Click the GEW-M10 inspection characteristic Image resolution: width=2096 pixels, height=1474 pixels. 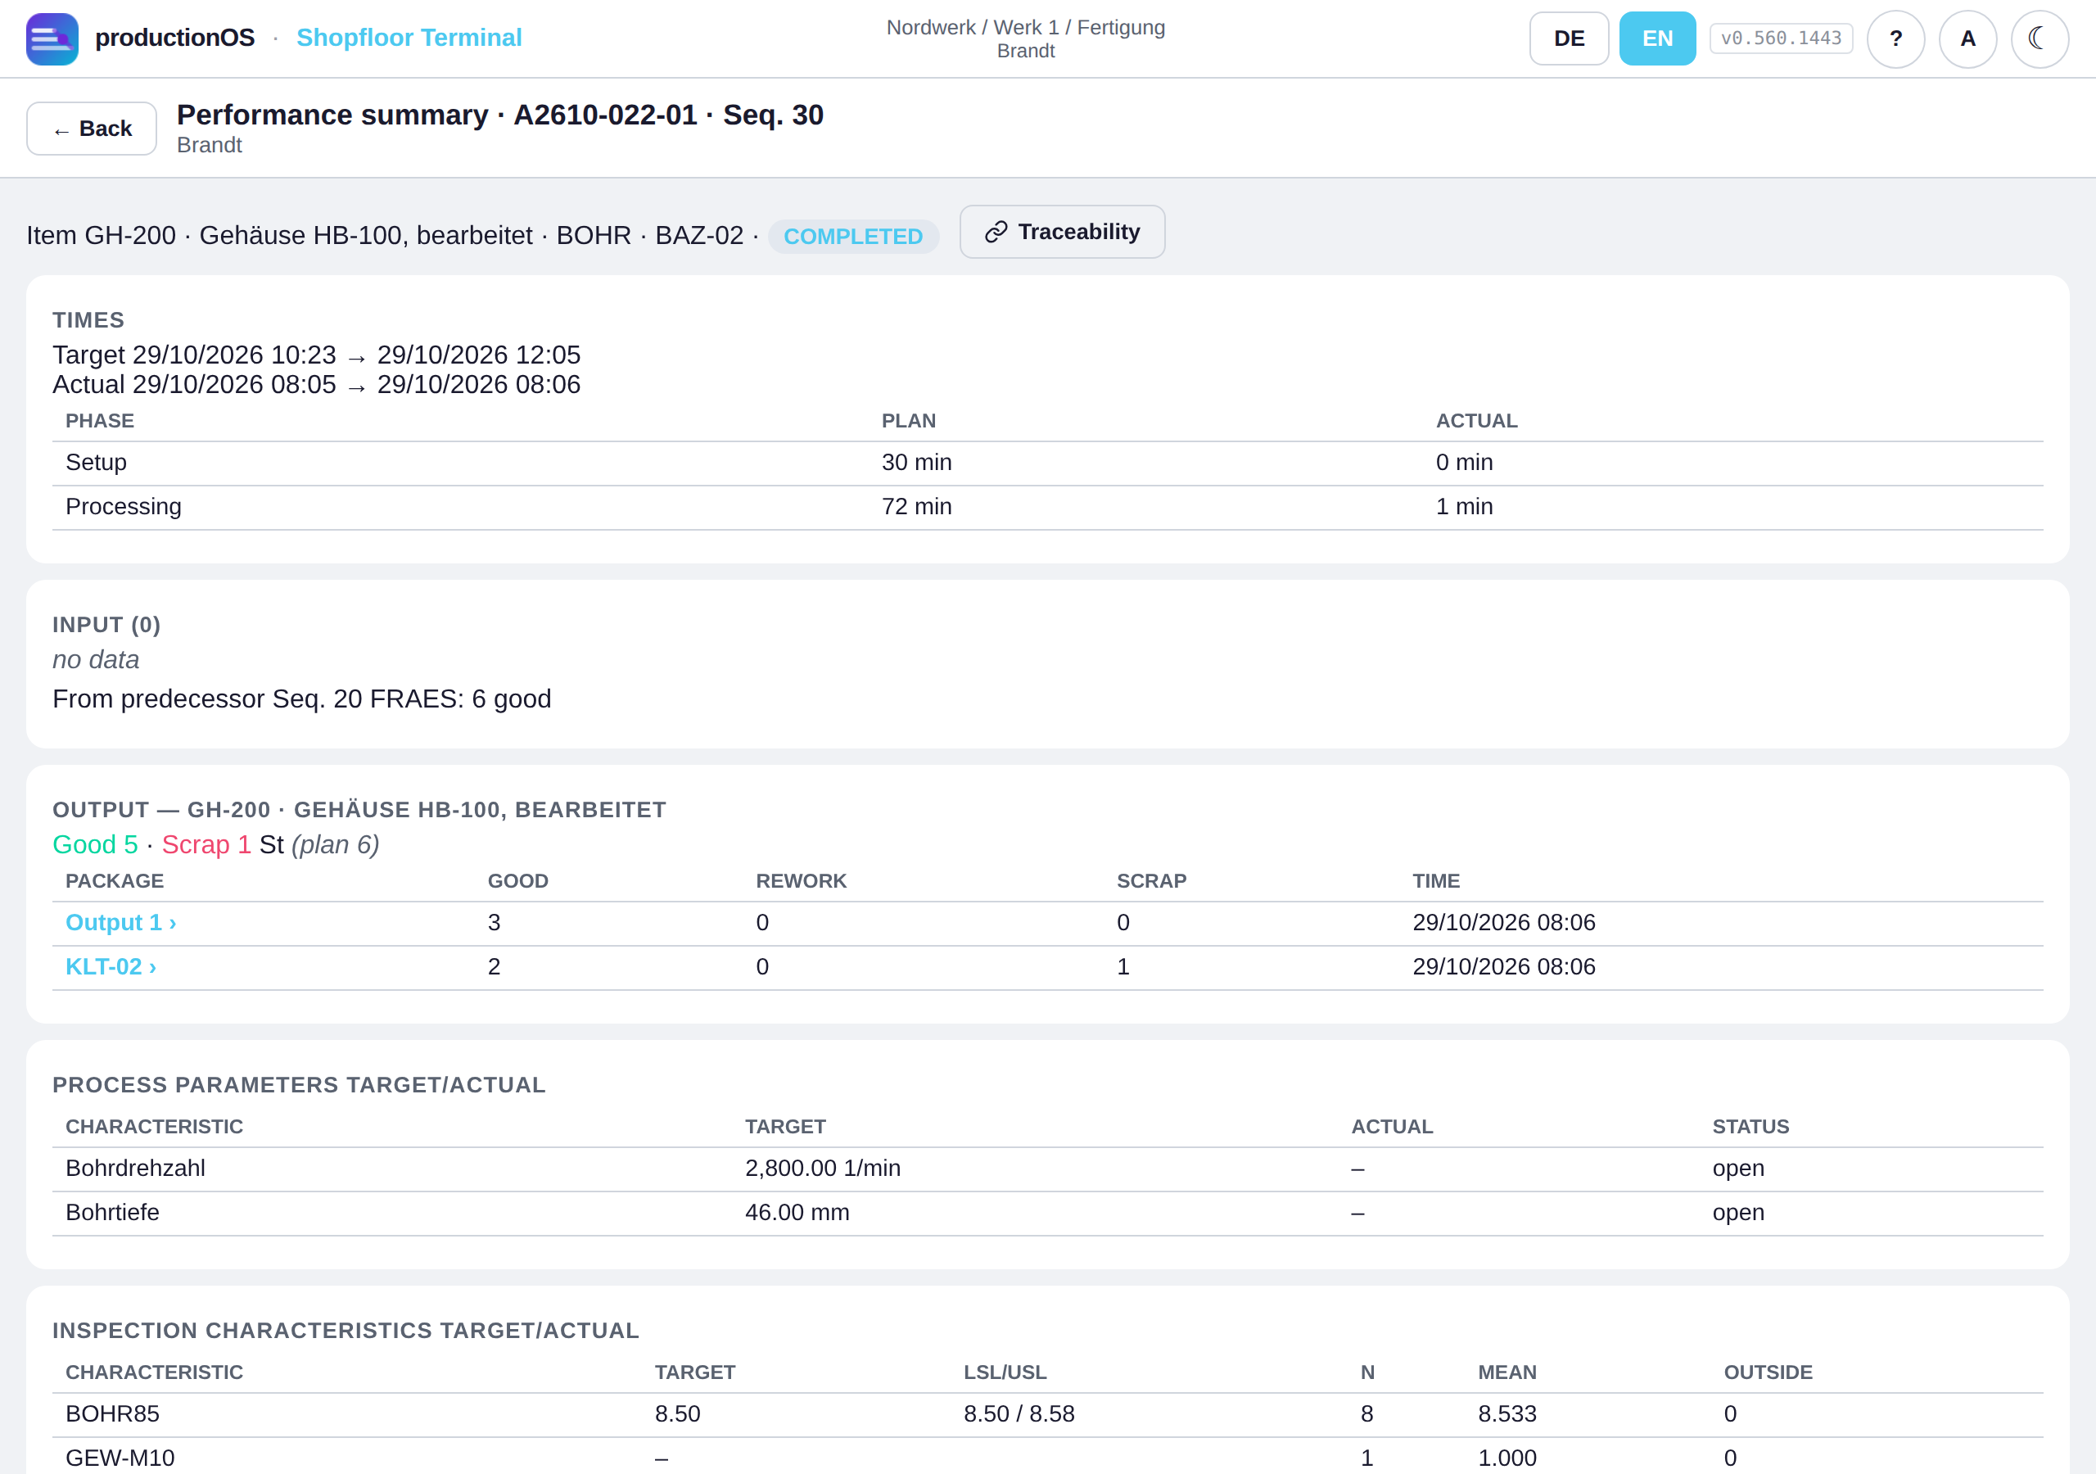120,1458
